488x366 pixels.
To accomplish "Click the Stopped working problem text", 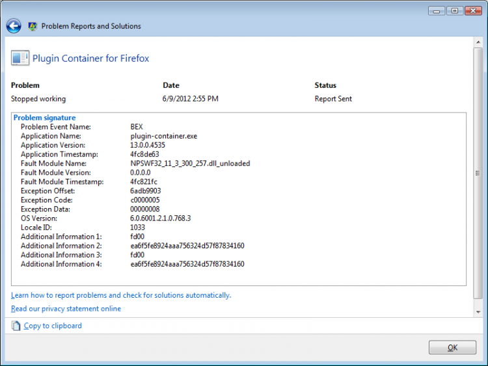I will tap(38, 99).
